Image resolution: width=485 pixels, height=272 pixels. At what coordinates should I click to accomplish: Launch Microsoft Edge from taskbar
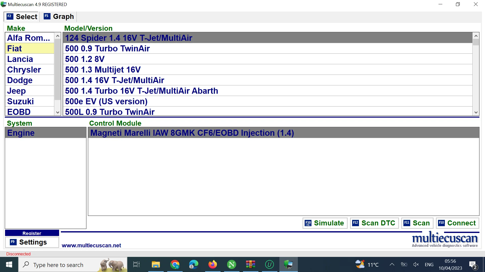[x=194, y=264]
